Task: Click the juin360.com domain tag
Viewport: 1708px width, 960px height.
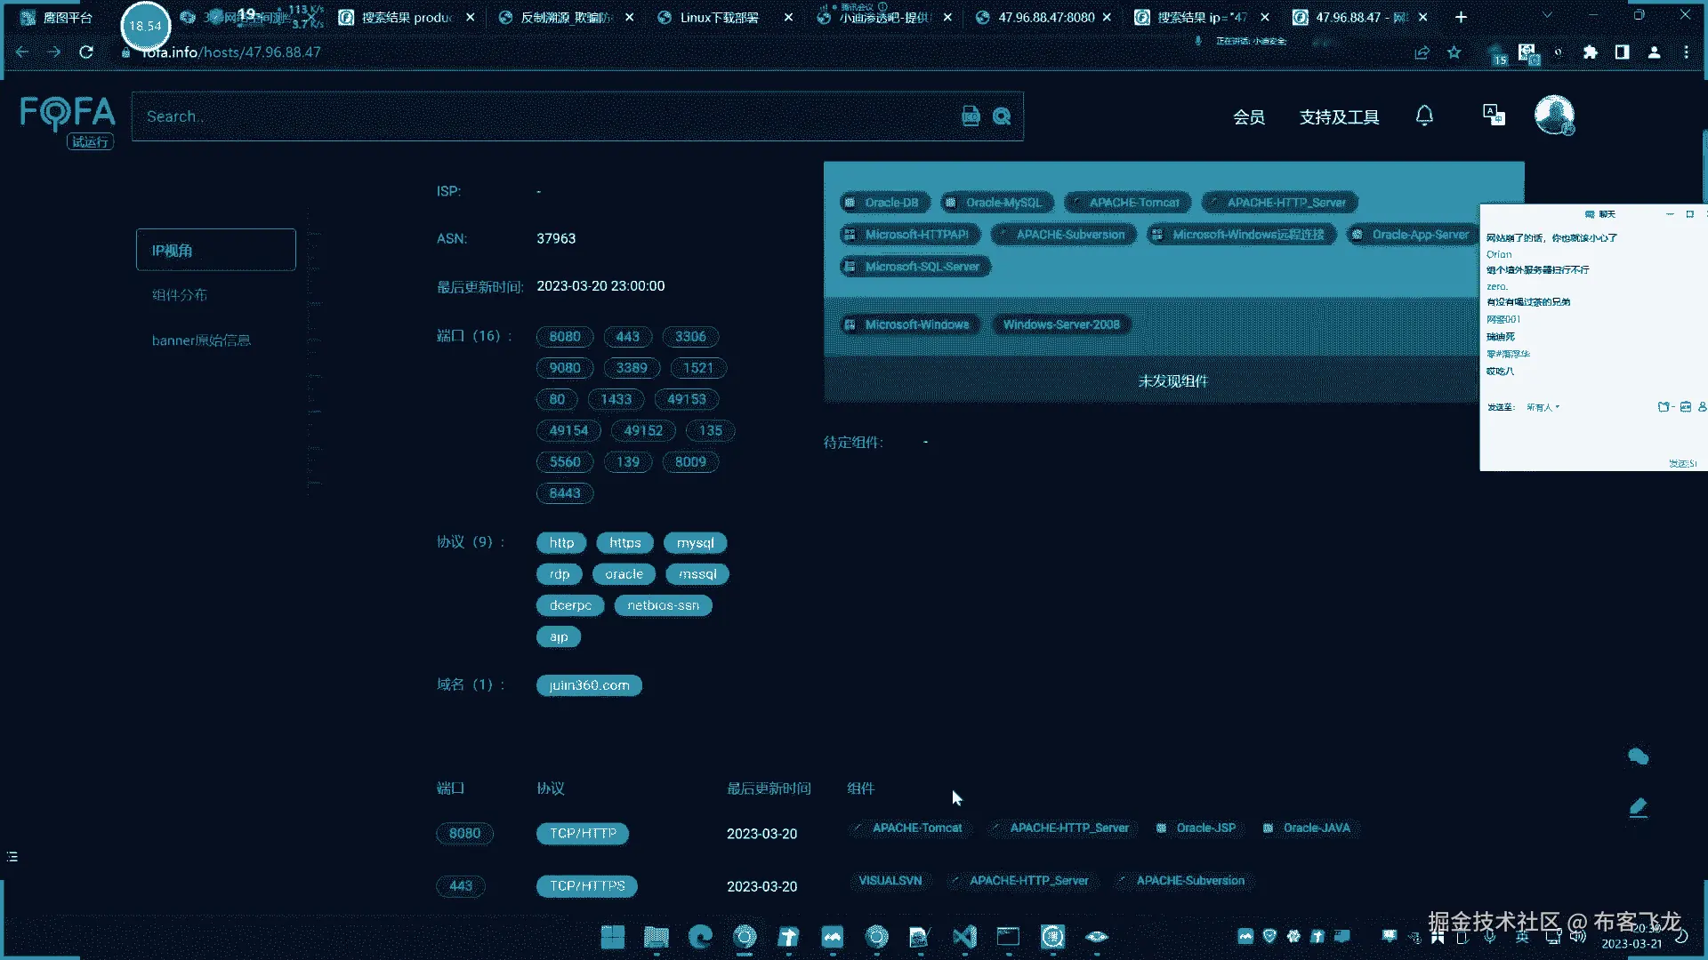Action: click(589, 685)
